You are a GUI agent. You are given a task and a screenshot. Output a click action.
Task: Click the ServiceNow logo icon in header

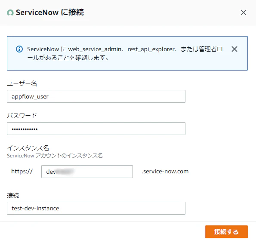10,12
